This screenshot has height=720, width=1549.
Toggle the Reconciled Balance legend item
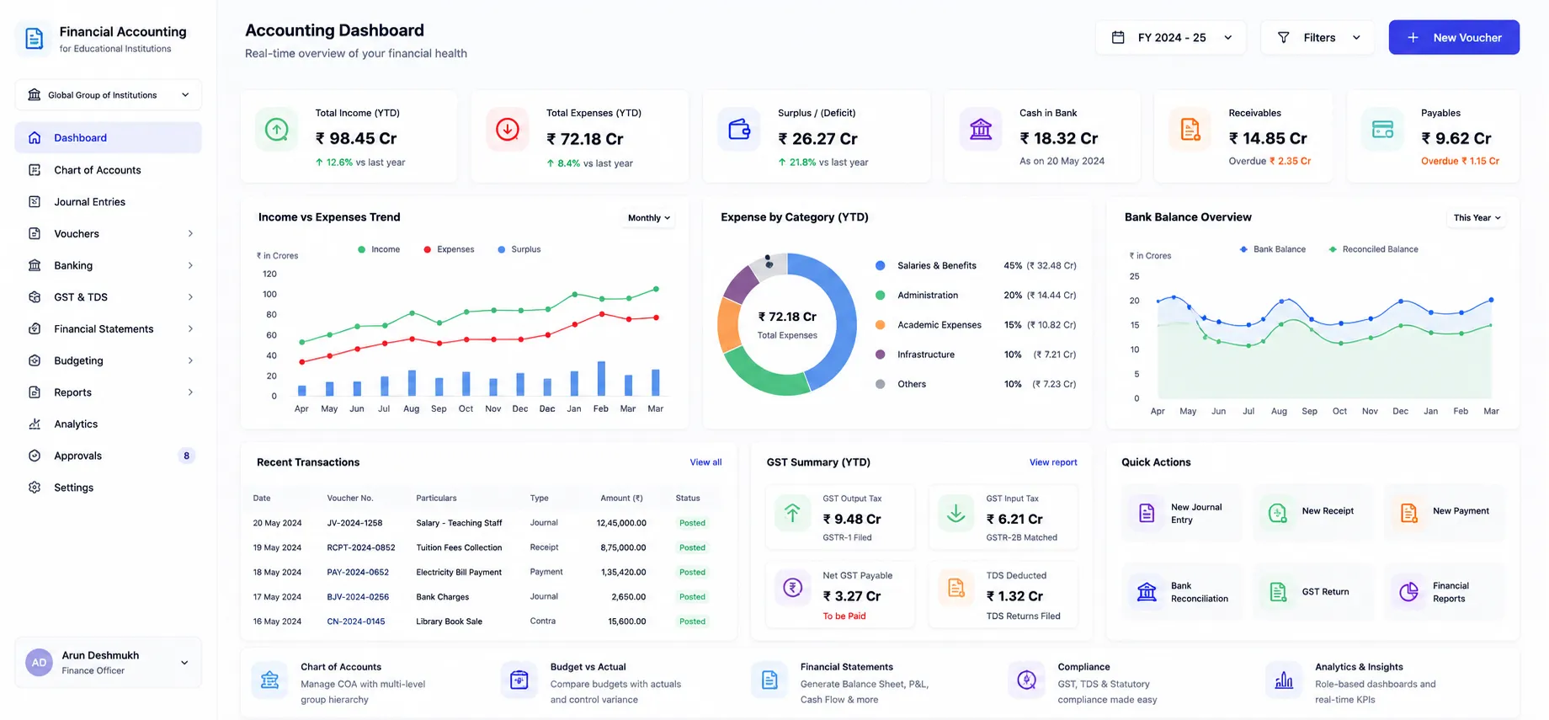pyautogui.click(x=1373, y=249)
